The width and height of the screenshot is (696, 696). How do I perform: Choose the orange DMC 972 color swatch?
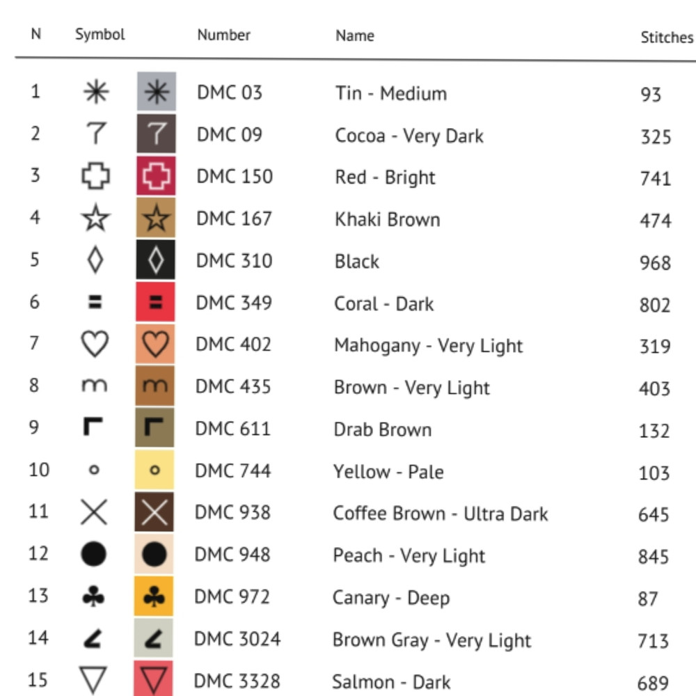(x=155, y=596)
